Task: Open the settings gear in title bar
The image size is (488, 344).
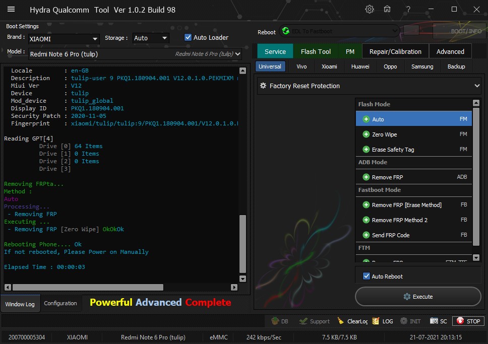Action: tap(370, 10)
